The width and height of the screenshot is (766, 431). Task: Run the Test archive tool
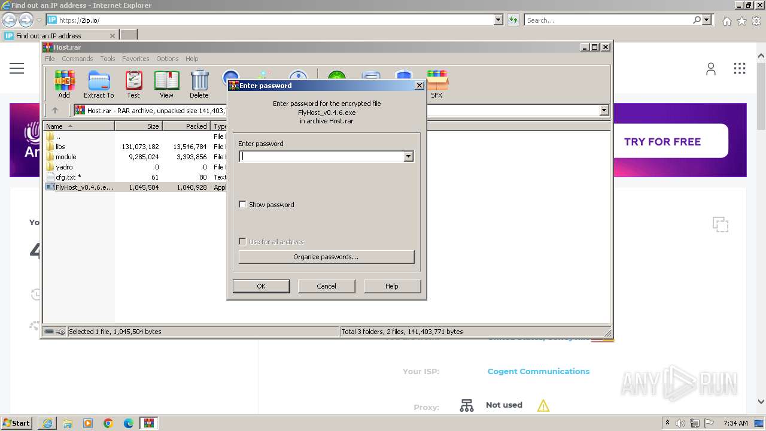[x=133, y=84]
